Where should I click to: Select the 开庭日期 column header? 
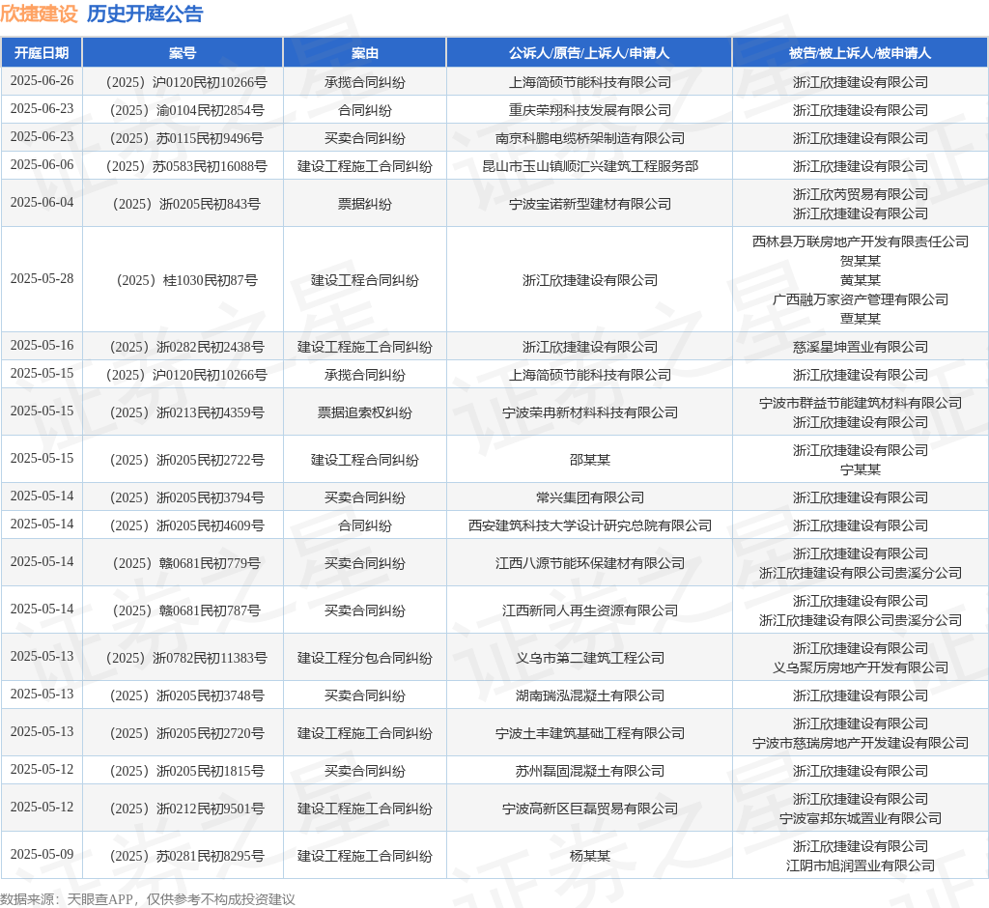pyautogui.click(x=42, y=53)
